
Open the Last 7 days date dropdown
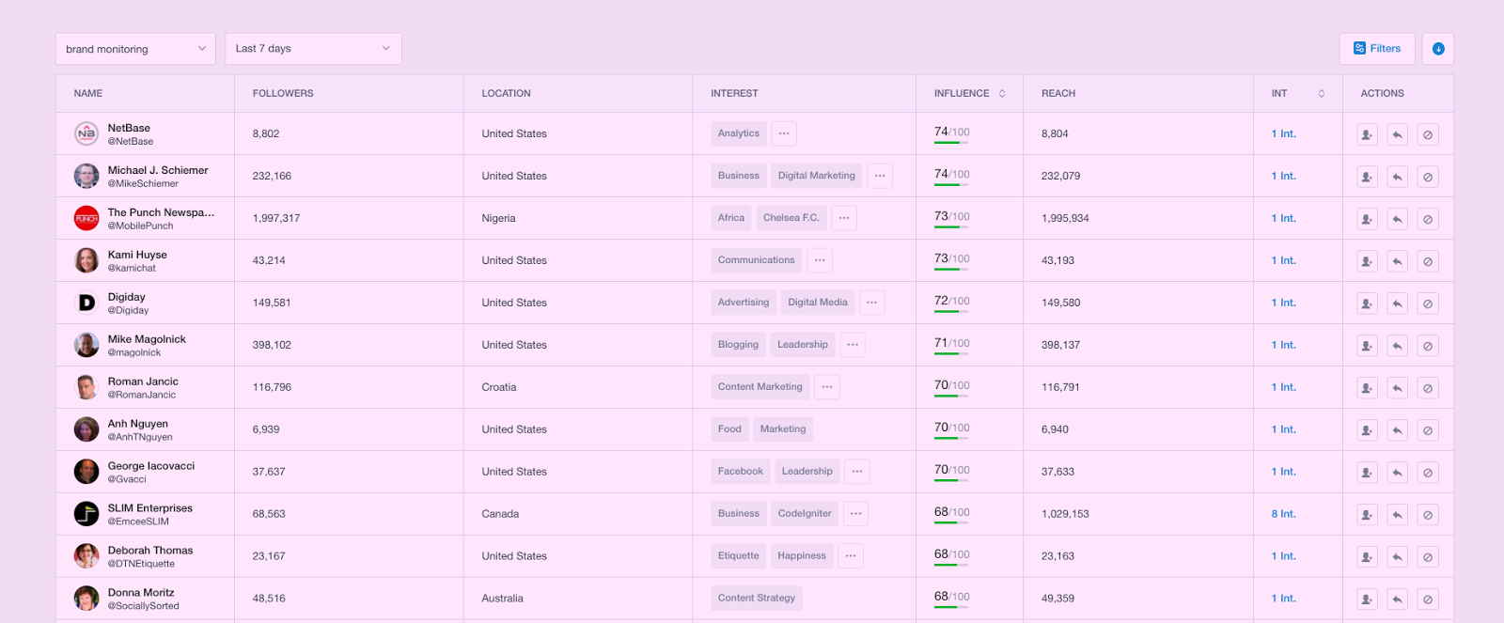(x=313, y=49)
